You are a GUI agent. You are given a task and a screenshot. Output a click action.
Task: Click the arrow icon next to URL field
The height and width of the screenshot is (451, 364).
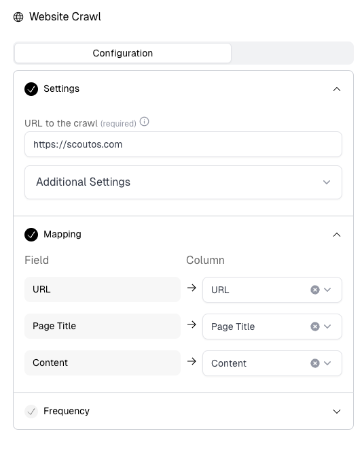tap(192, 288)
